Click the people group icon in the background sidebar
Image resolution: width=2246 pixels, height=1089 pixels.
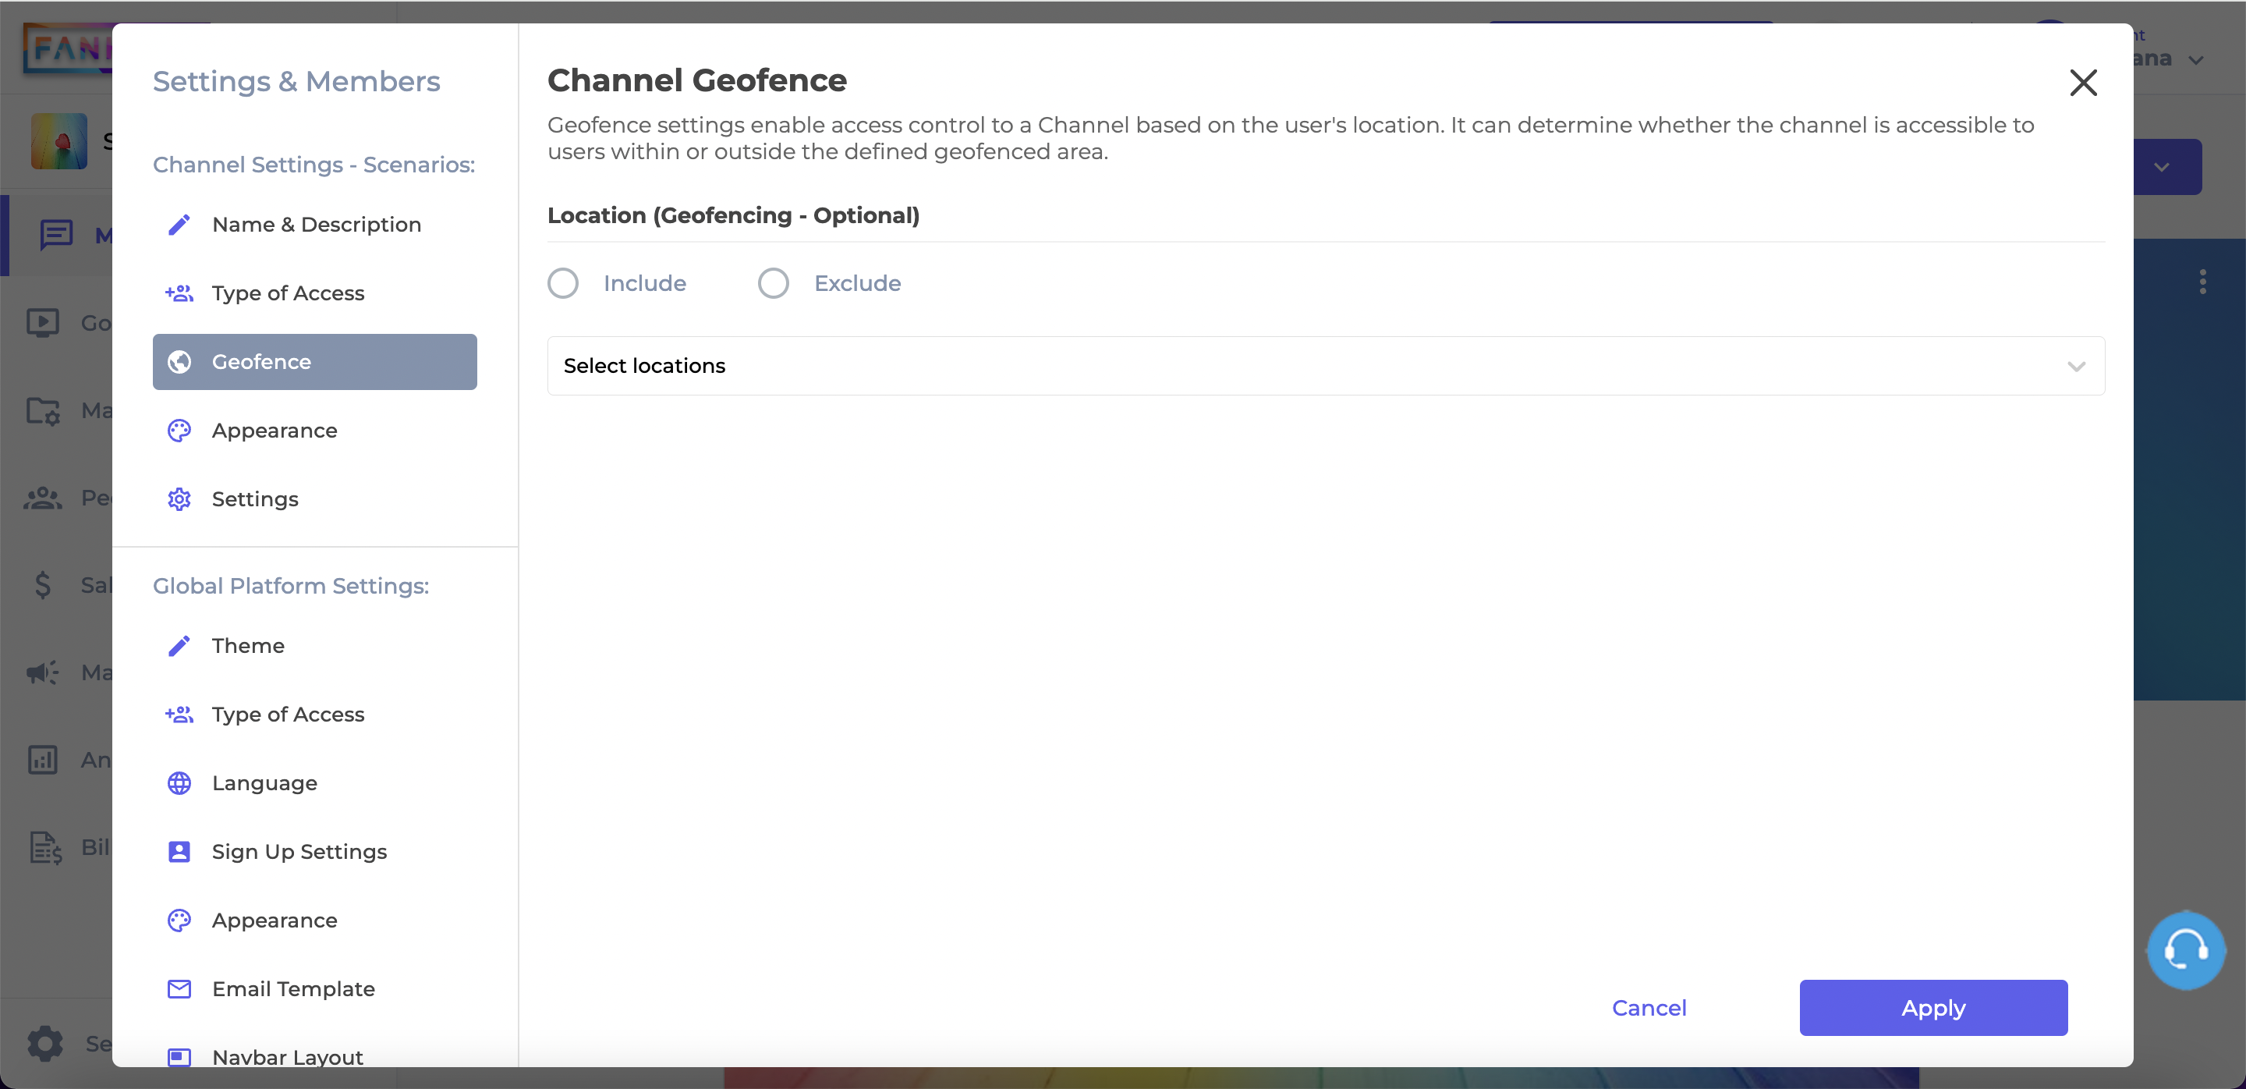click(43, 498)
